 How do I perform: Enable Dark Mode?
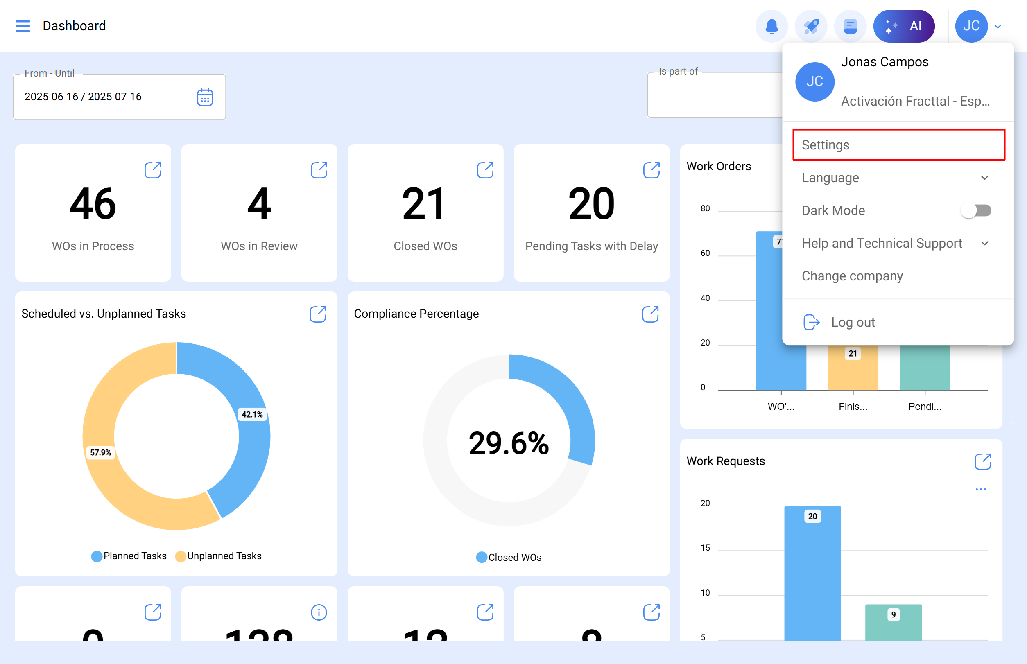[x=976, y=210]
